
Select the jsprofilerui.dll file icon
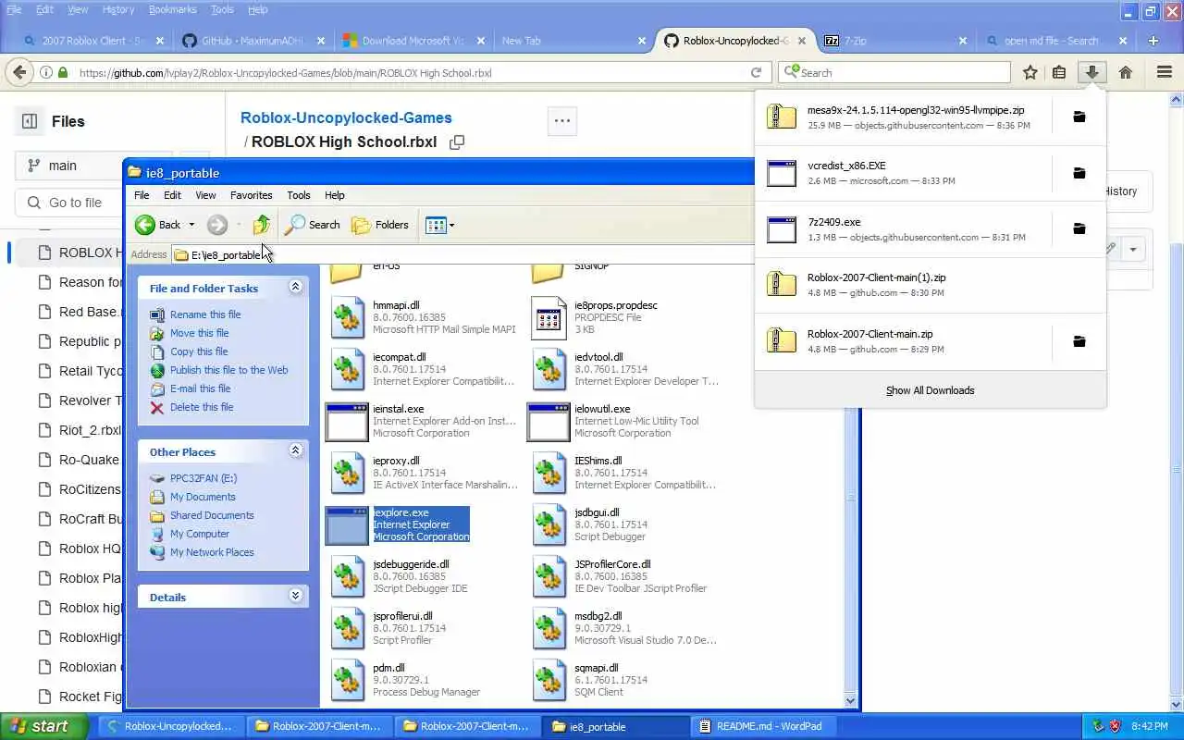[x=348, y=628]
